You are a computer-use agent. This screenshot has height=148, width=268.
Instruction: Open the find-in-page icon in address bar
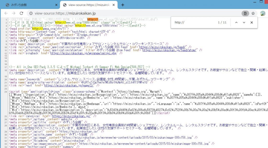[245, 13]
